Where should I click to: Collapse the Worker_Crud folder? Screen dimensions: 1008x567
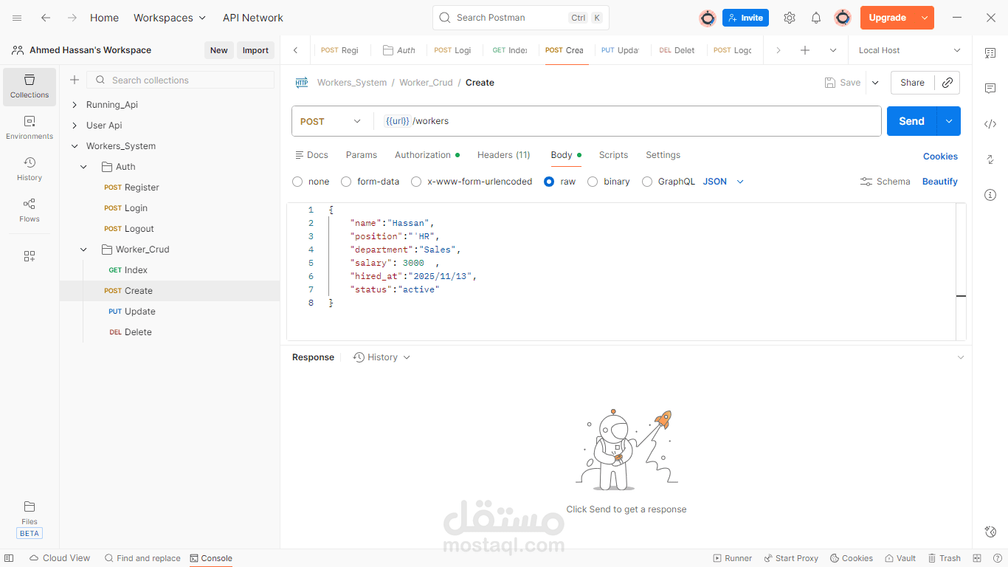[x=84, y=250]
